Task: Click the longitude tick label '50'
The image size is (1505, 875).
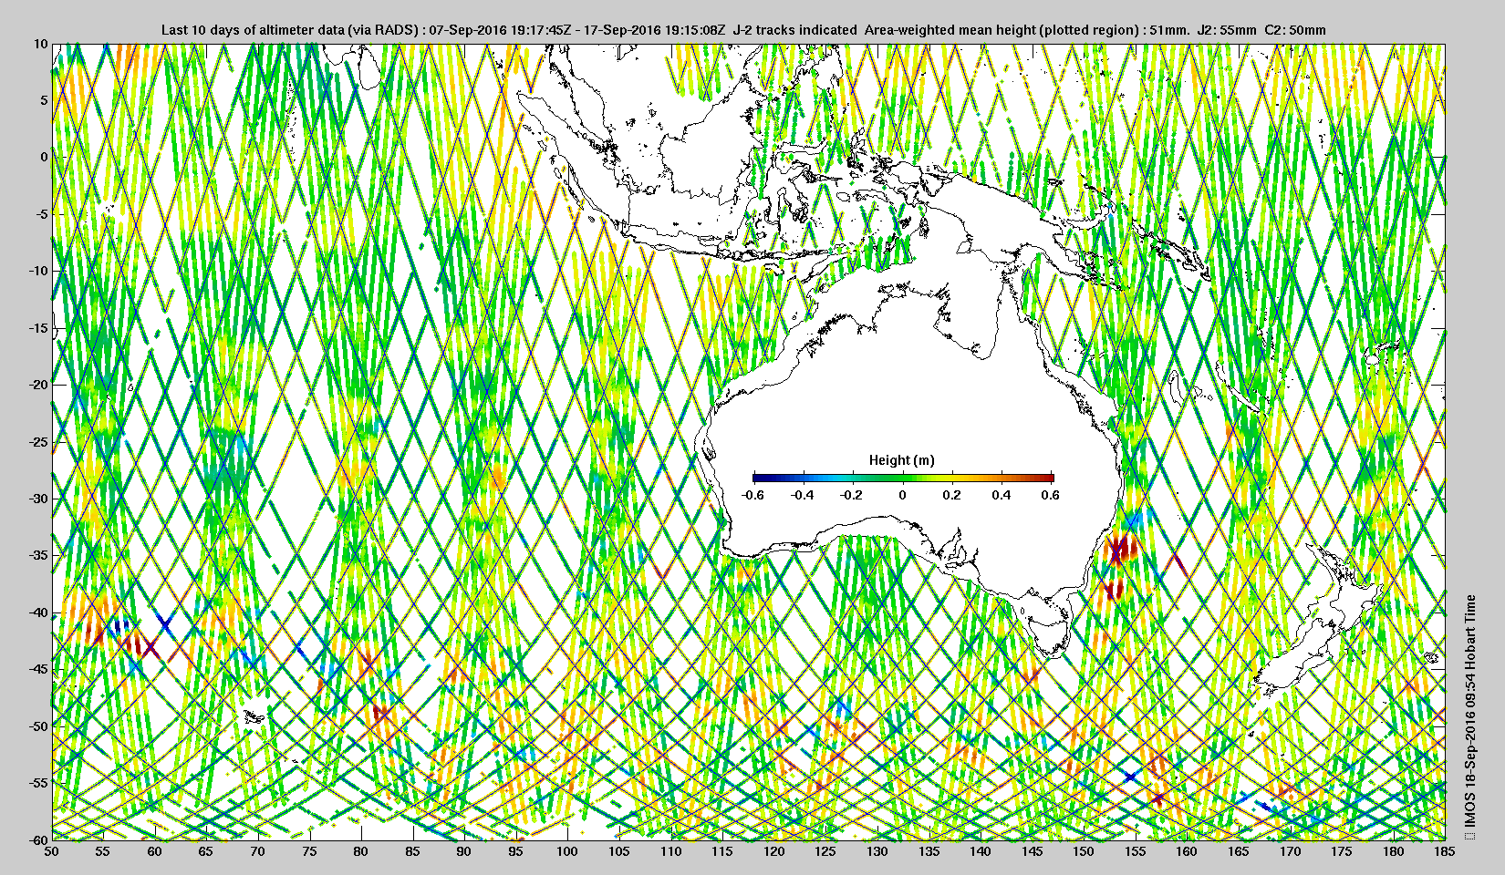Action: click(52, 852)
